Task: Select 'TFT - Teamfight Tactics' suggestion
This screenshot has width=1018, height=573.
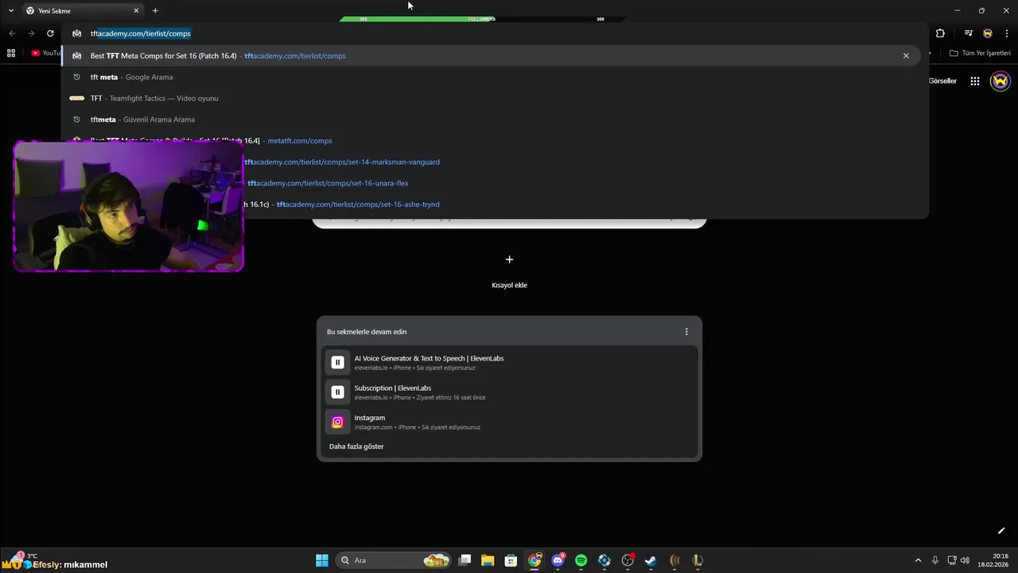Action: tap(493, 98)
